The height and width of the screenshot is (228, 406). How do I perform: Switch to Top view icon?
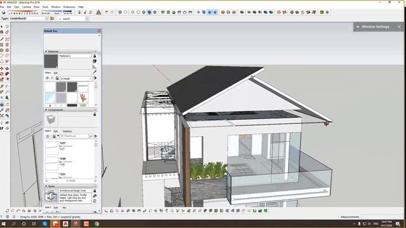pos(168,12)
